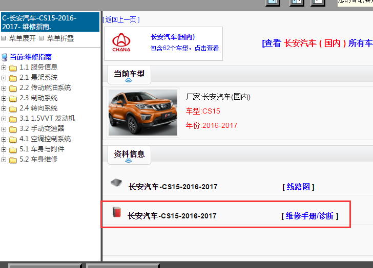
Task: Click the folder icon for 5.1 车身与附件
Action: point(13,150)
